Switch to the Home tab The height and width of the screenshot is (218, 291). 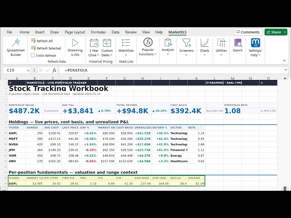click(x=25, y=32)
